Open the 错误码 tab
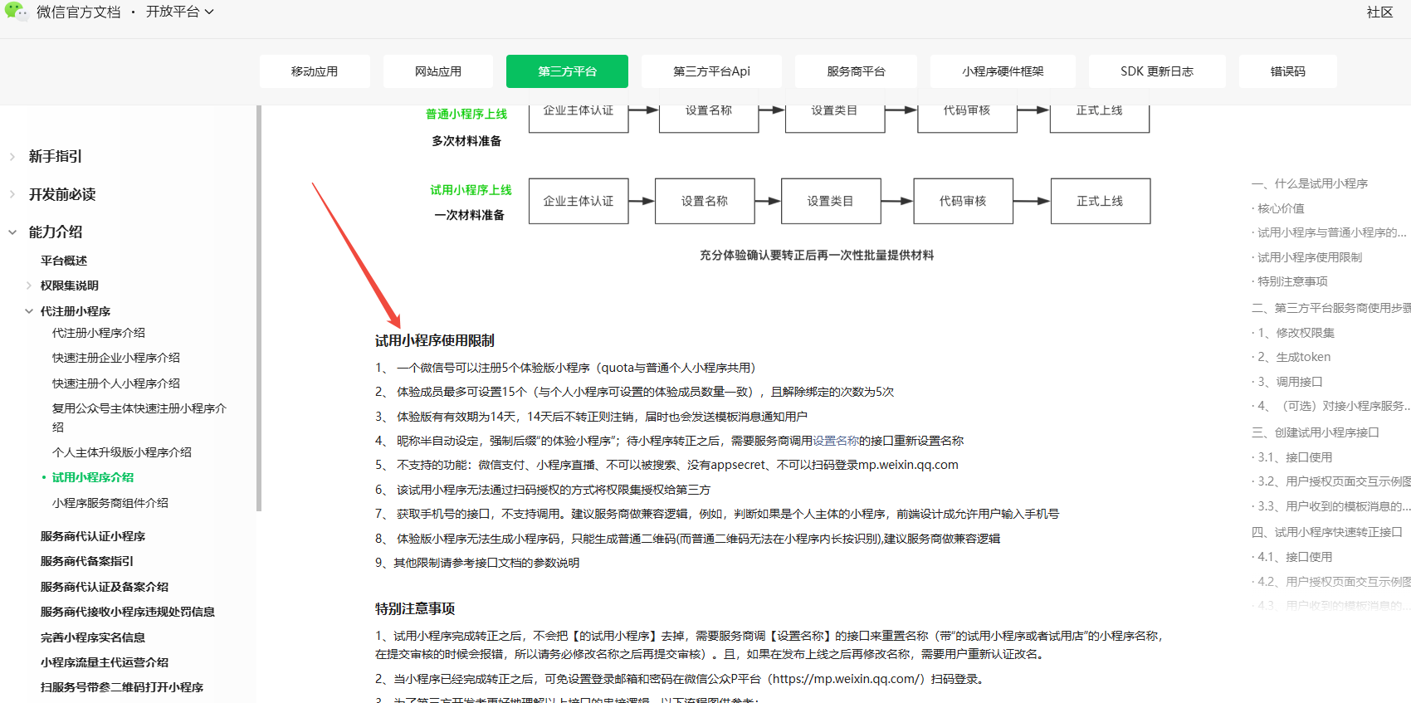The width and height of the screenshot is (1411, 703). pyautogui.click(x=1287, y=71)
